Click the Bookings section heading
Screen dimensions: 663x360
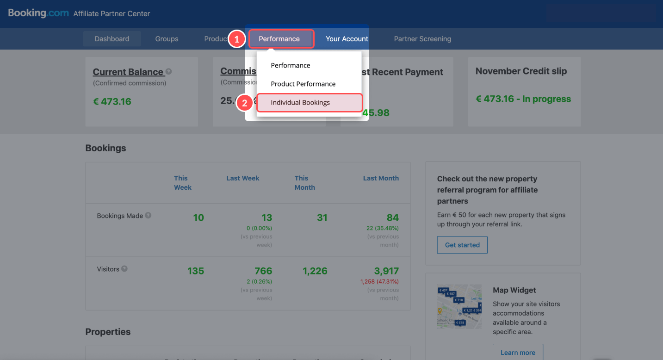coord(105,149)
